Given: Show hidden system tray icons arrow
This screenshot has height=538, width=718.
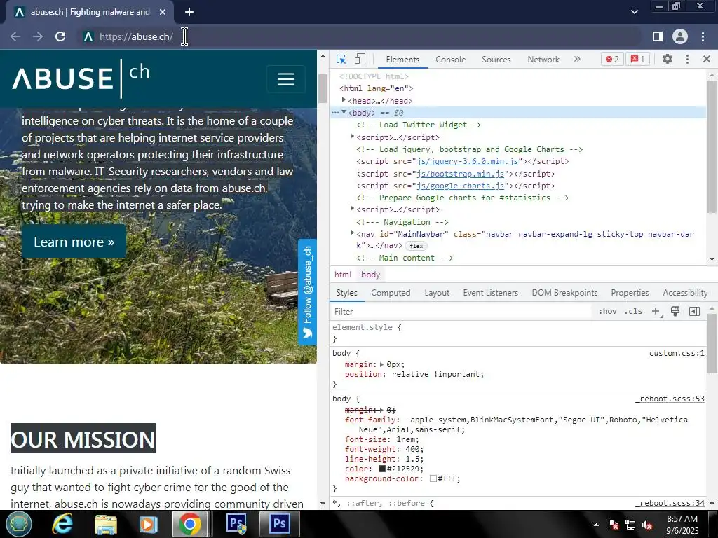Looking at the screenshot, I should pos(596,525).
